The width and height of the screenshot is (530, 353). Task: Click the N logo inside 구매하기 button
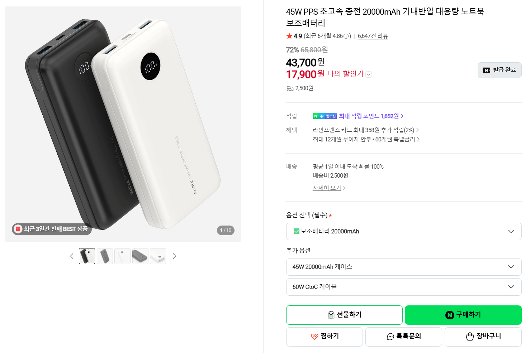(449, 315)
